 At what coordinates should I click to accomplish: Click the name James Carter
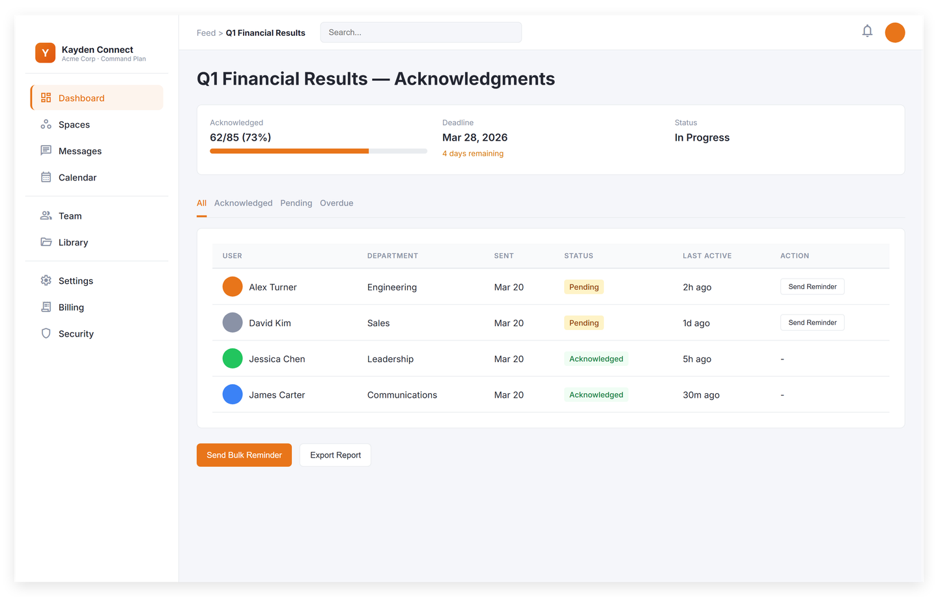click(x=277, y=395)
